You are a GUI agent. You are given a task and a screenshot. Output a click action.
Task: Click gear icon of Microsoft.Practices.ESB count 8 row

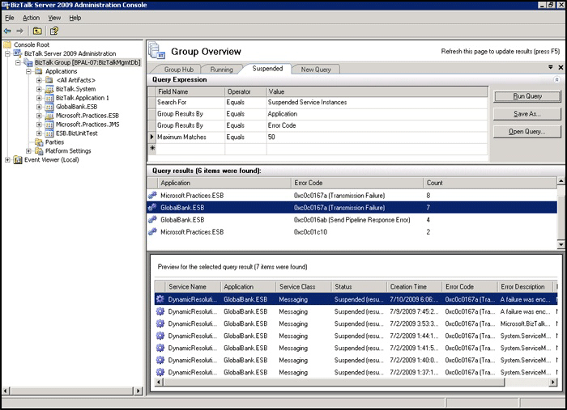coord(152,195)
